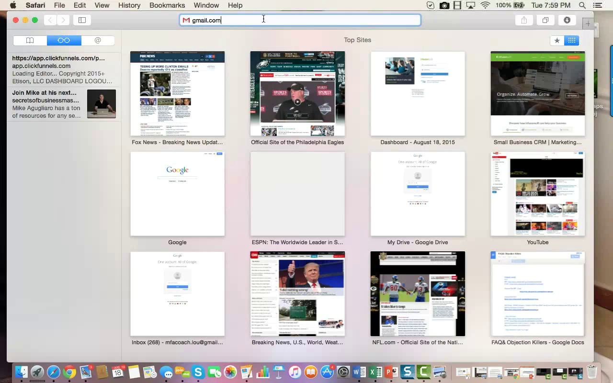The height and width of the screenshot is (383, 613).
Task: Switch sidebar to Bookmarks tab
Action: (x=30, y=41)
